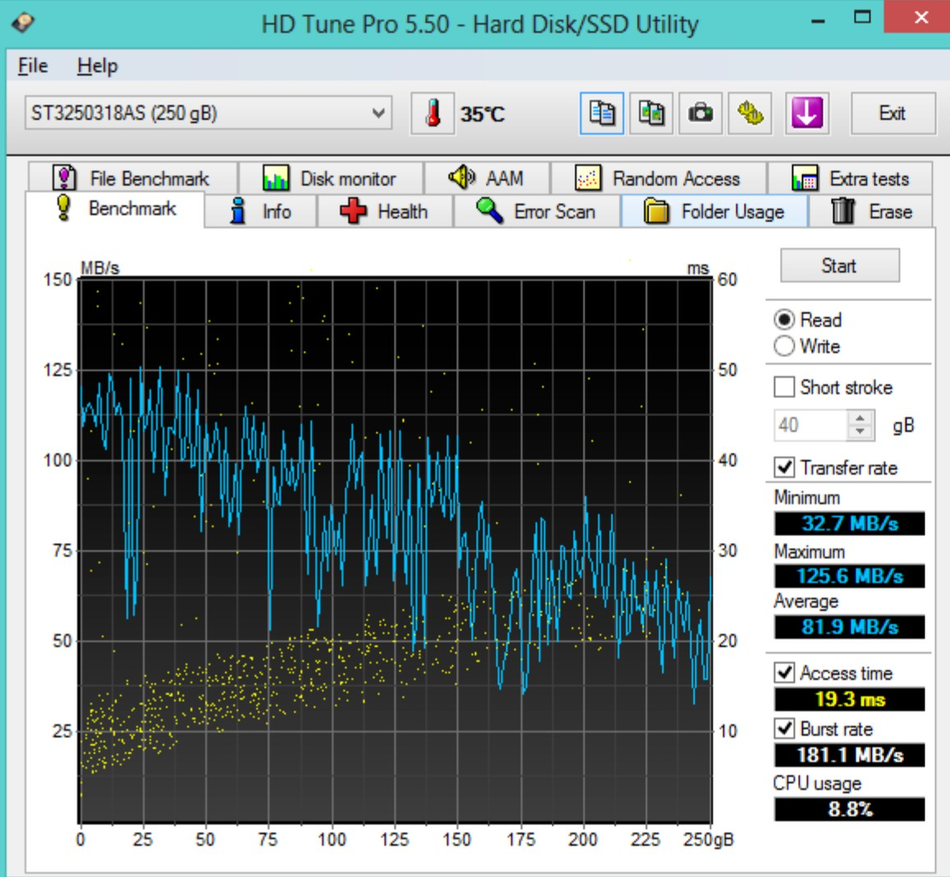
Task: Open the File menu
Action: (33, 66)
